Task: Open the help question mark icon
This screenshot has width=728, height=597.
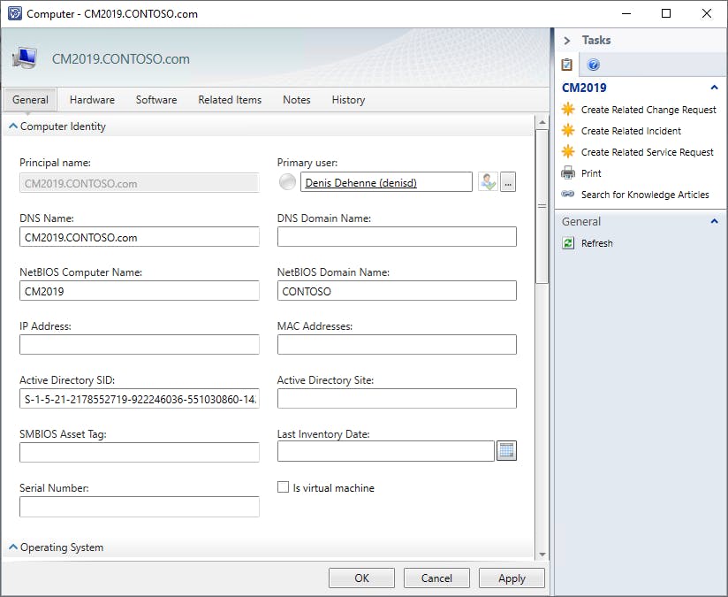Action: pos(593,65)
